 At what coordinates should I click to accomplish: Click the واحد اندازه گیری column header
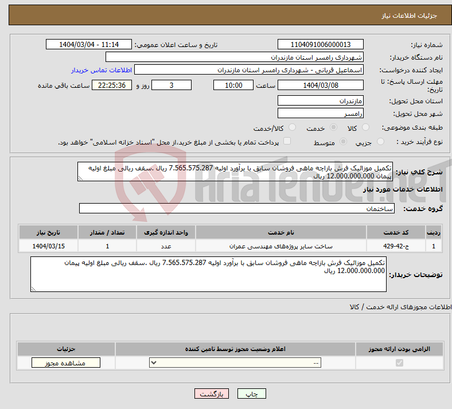(166, 232)
